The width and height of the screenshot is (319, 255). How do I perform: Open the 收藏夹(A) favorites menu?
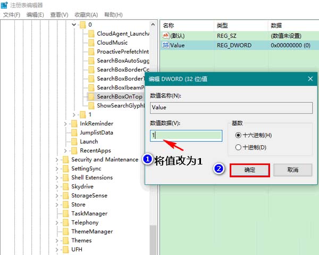point(86,14)
